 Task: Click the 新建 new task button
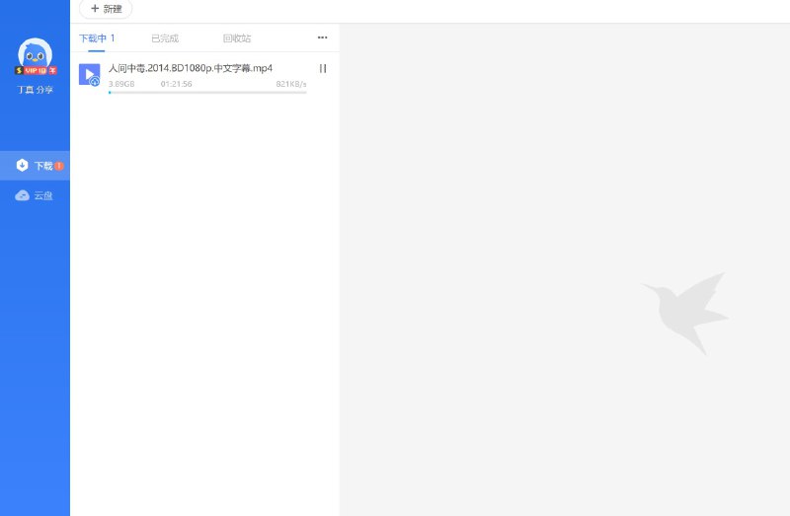tap(106, 9)
